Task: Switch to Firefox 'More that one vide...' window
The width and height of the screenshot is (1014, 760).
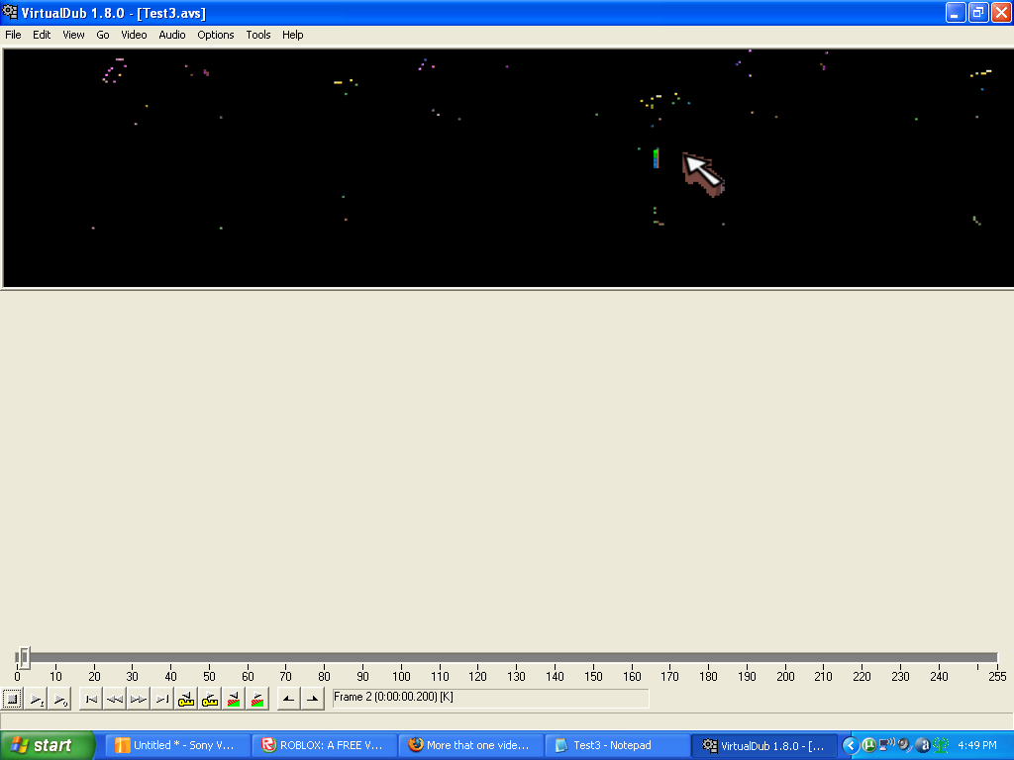Action: click(470, 746)
